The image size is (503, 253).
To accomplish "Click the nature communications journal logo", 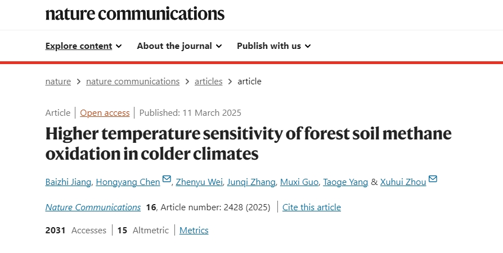I will (134, 14).
